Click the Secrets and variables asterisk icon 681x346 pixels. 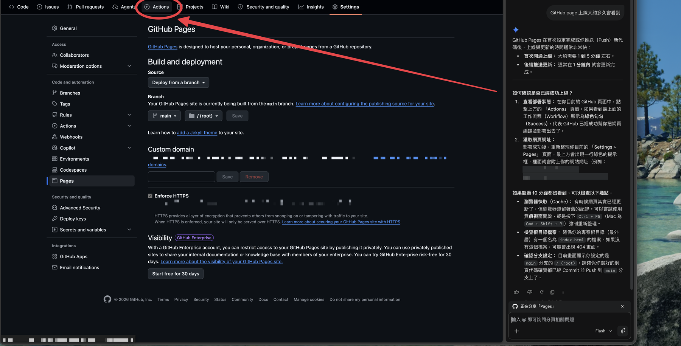pyautogui.click(x=54, y=230)
